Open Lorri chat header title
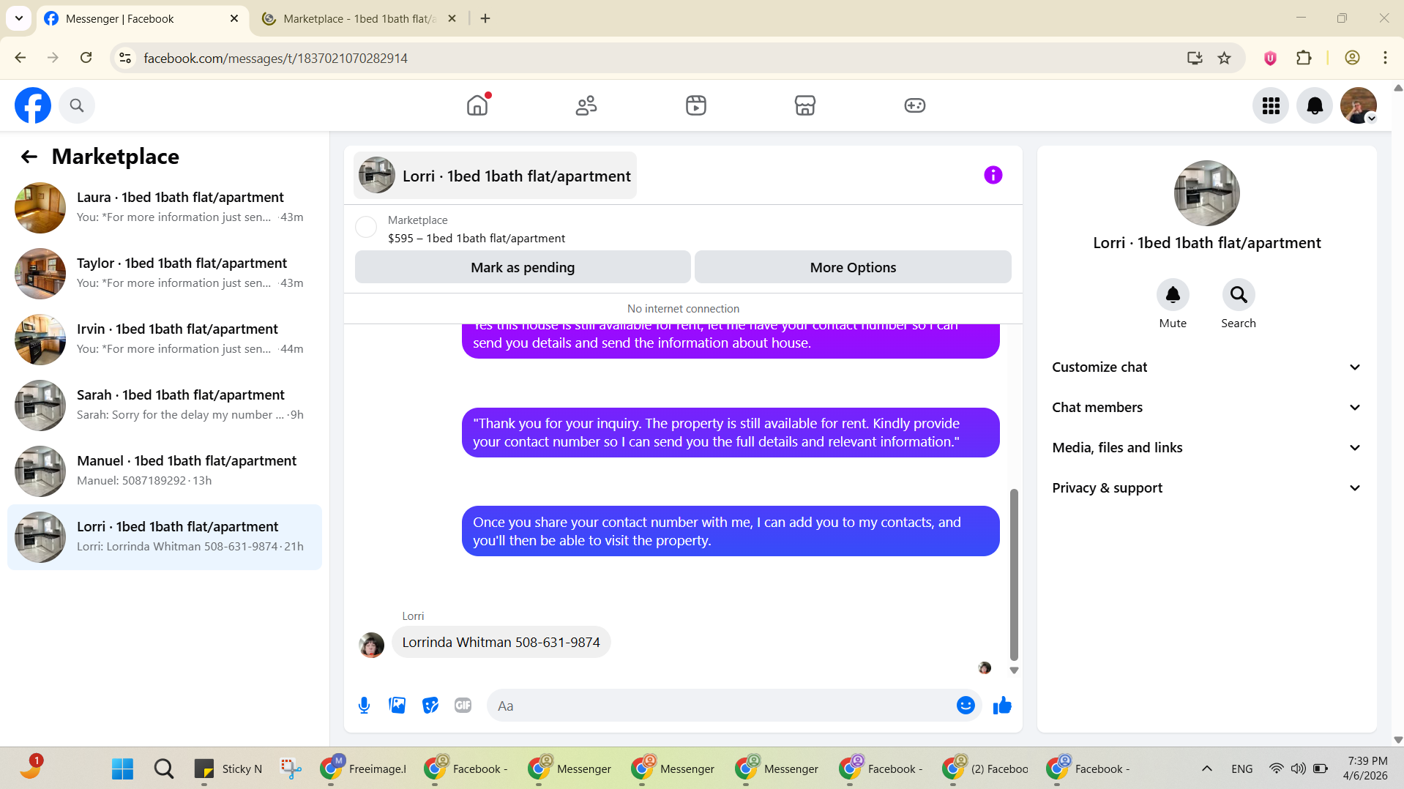This screenshot has width=1404, height=789. (495, 176)
